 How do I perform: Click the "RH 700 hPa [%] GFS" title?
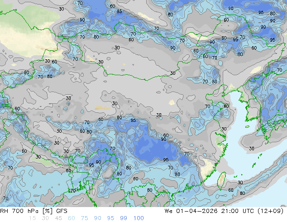point(33,211)
